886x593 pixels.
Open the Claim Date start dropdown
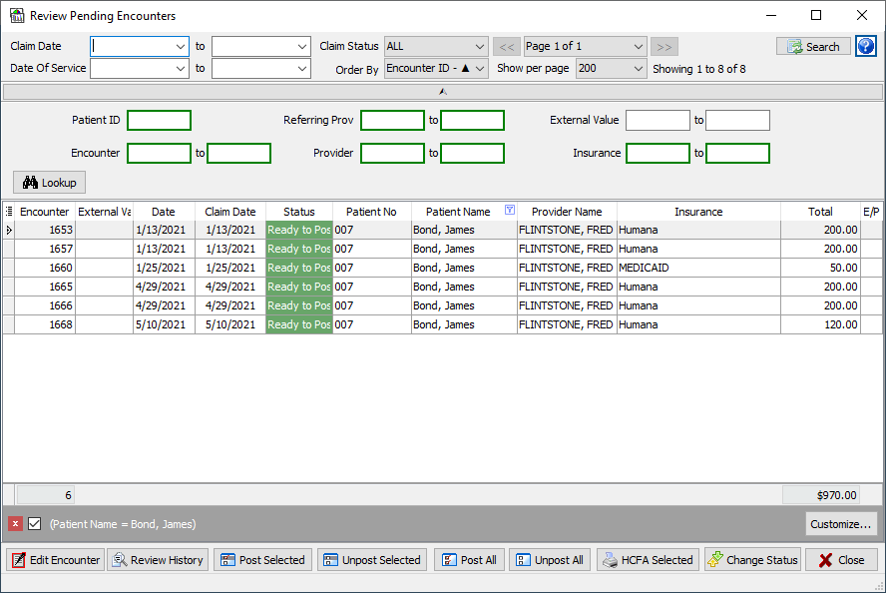[x=181, y=47]
